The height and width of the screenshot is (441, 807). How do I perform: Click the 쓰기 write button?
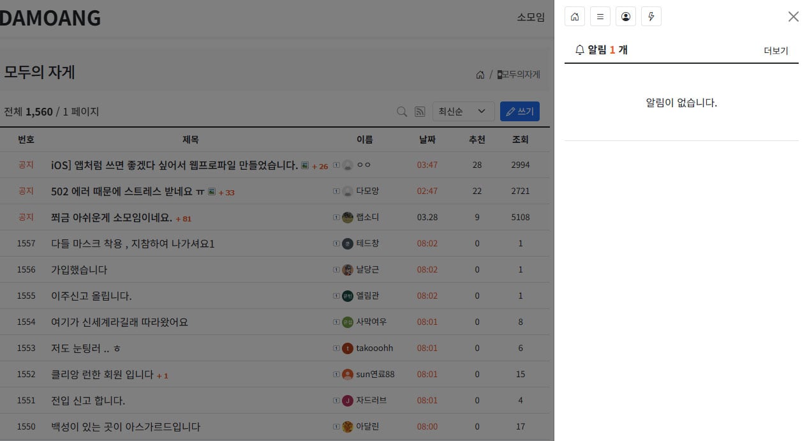pyautogui.click(x=520, y=111)
